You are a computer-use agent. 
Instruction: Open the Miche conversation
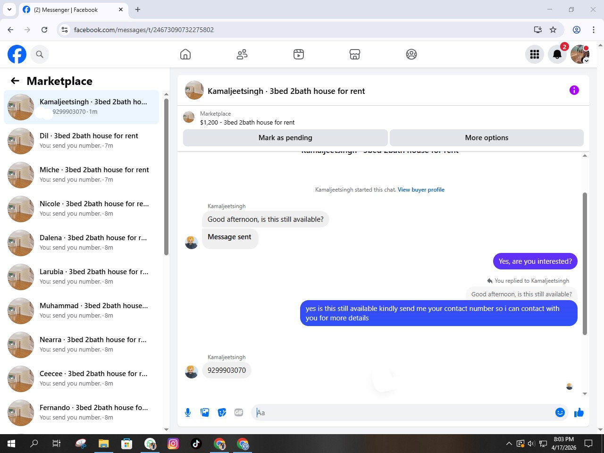(x=81, y=175)
